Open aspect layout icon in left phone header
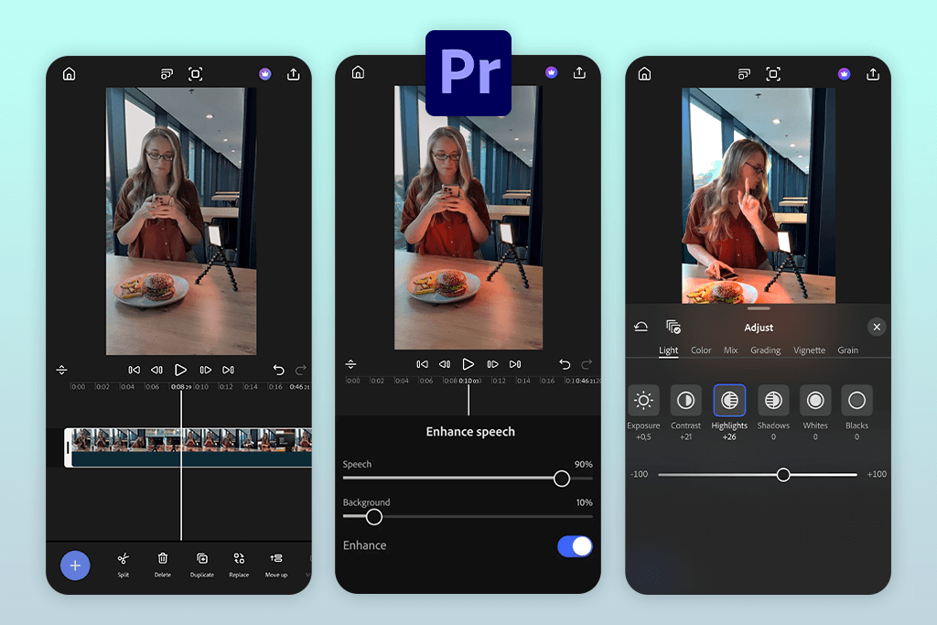The width and height of the screenshot is (937, 625). pos(167,73)
